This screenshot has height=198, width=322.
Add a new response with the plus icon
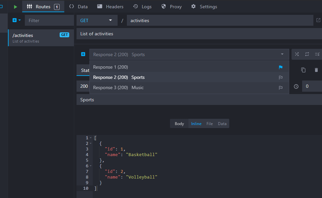click(83, 54)
